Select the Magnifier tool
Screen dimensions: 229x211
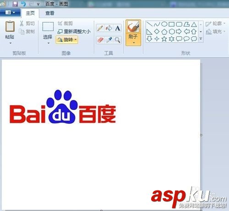118,40
